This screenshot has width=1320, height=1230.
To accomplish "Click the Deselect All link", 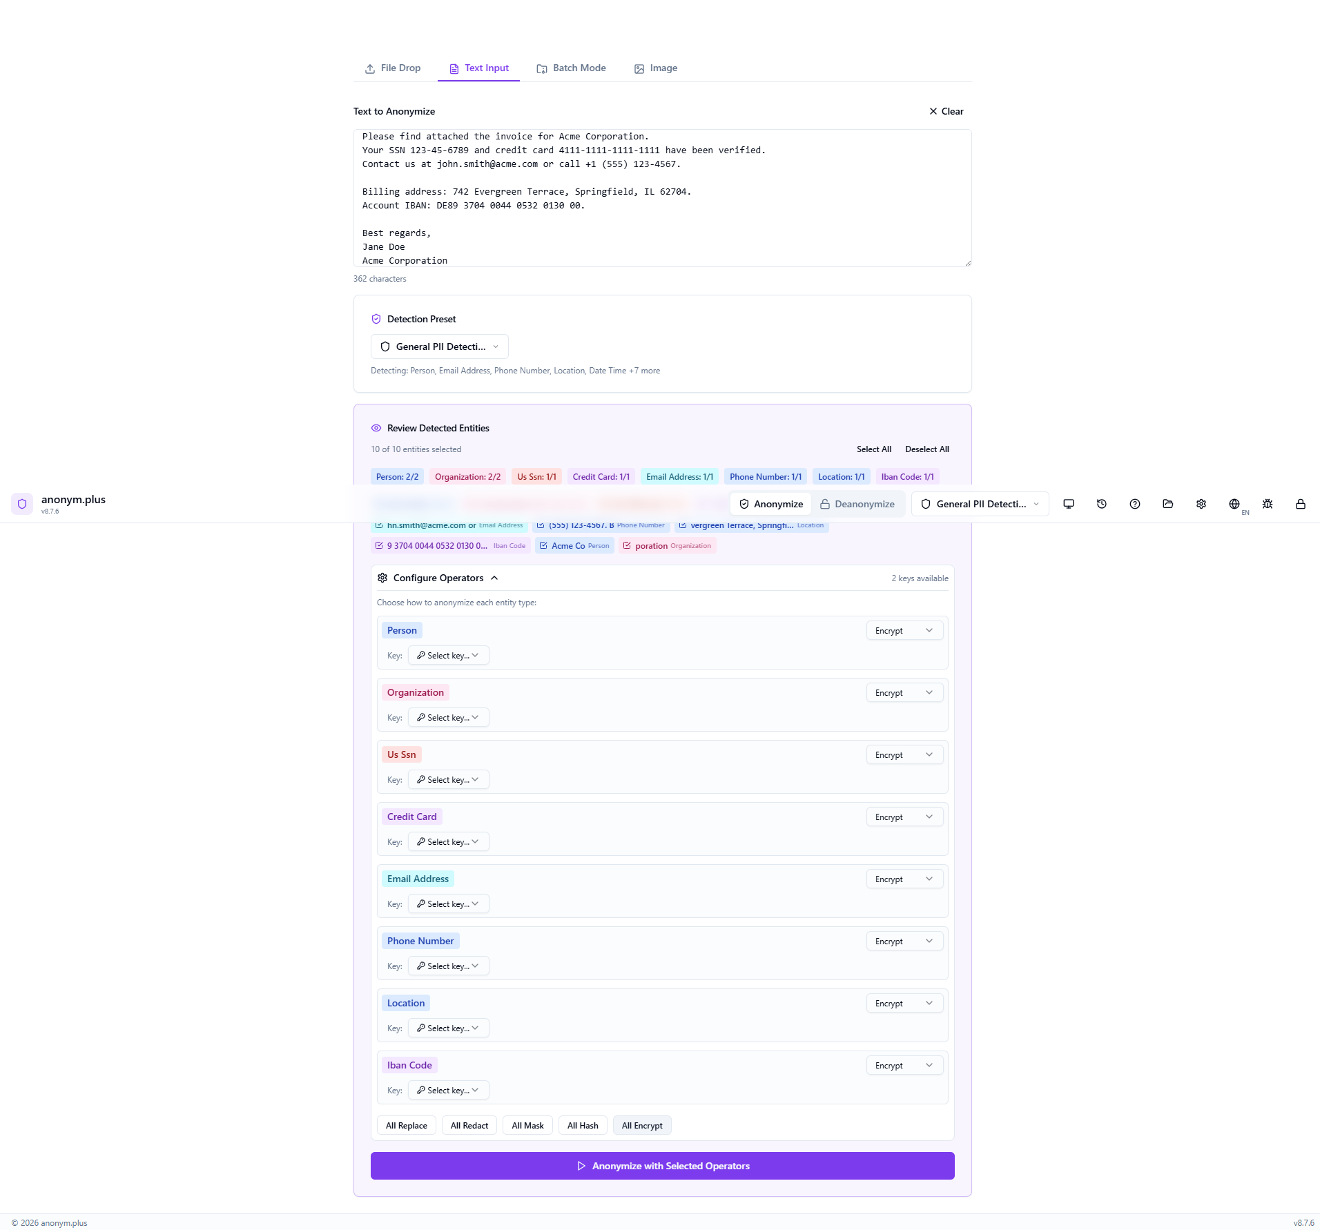I will click(926, 449).
